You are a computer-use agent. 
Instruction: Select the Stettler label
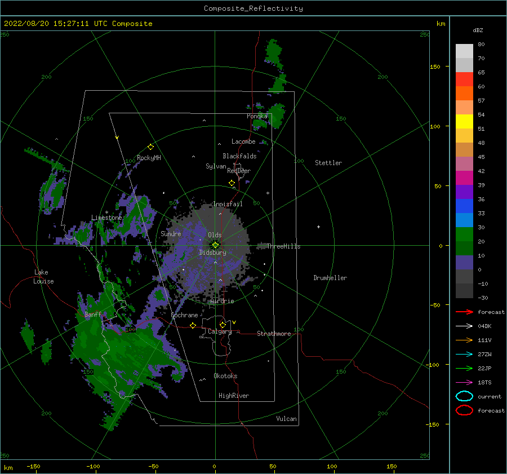point(328,163)
